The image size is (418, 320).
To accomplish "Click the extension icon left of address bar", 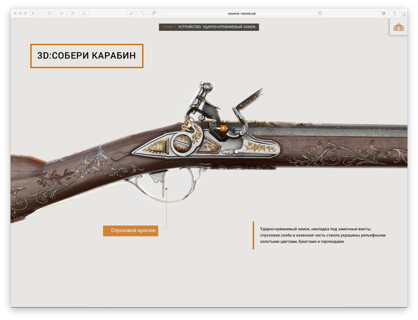I will click(x=154, y=13).
